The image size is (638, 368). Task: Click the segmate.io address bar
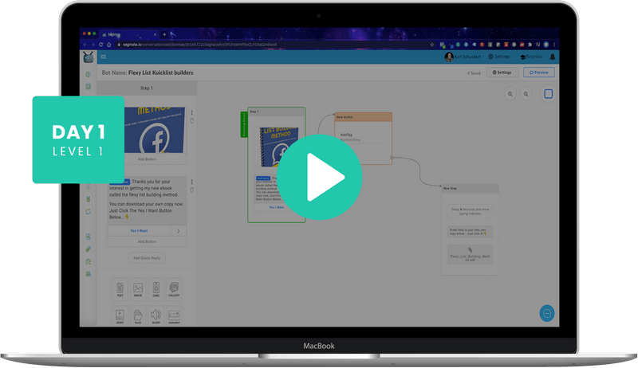(x=273, y=45)
